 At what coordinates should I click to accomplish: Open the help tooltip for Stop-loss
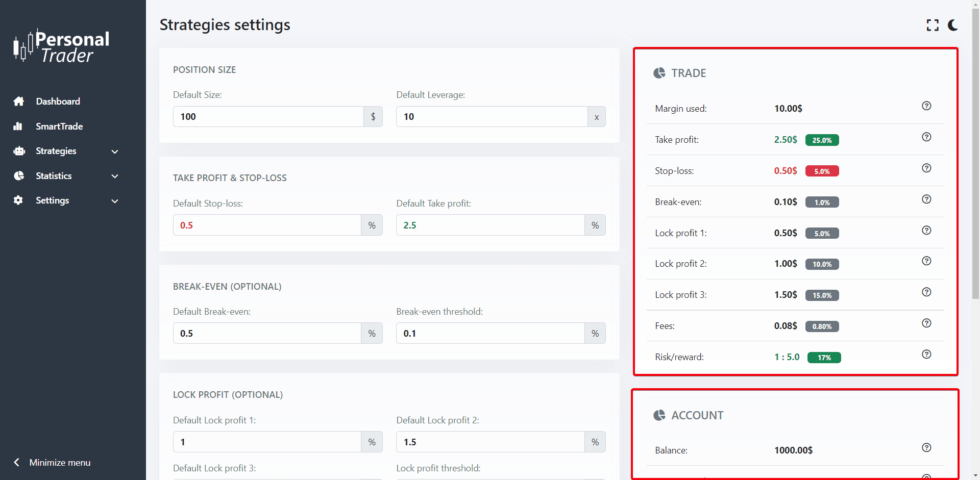coord(926,168)
